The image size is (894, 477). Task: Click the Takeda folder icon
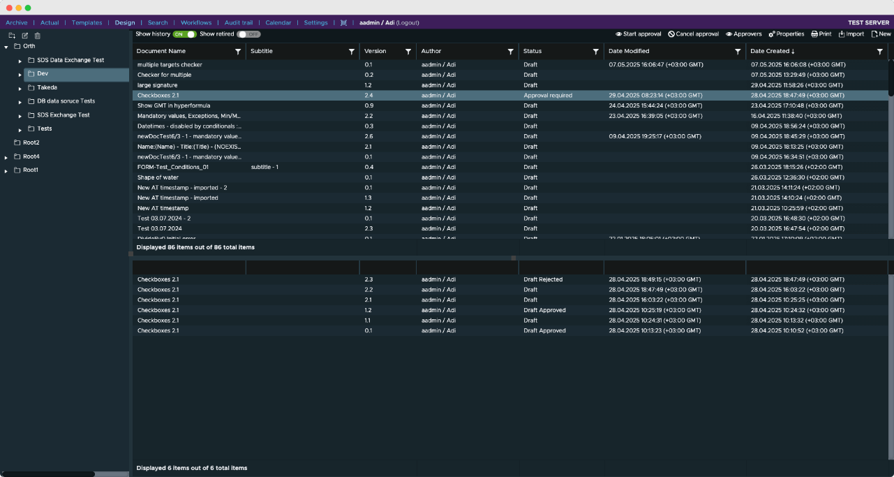pos(31,87)
